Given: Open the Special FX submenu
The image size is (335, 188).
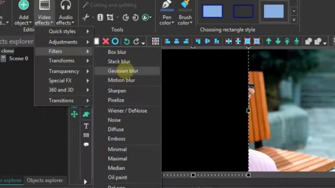Looking at the screenshot, I should coord(64,80).
